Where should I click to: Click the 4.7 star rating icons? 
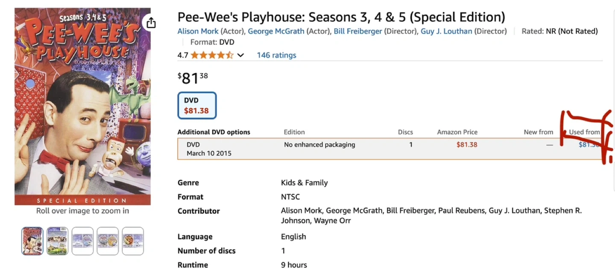[x=212, y=55]
